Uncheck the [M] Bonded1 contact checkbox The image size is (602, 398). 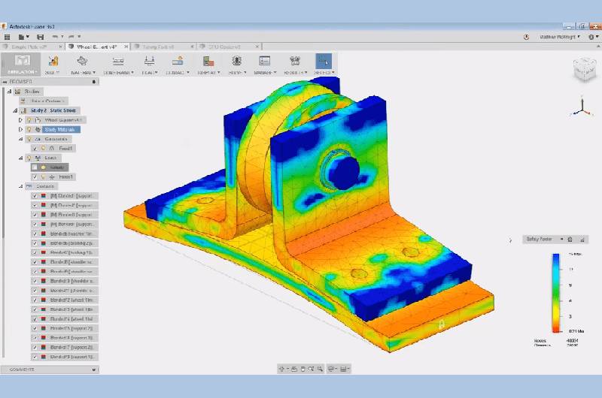[35, 196]
